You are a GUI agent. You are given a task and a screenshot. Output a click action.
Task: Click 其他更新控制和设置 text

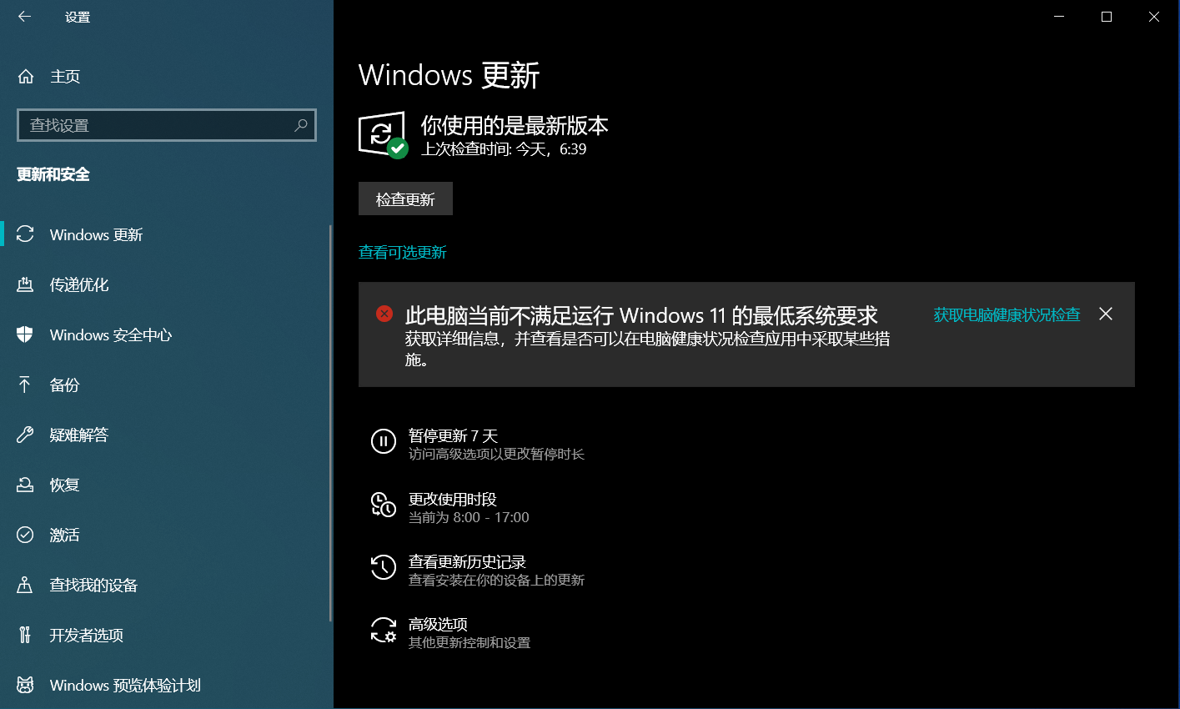(x=469, y=643)
